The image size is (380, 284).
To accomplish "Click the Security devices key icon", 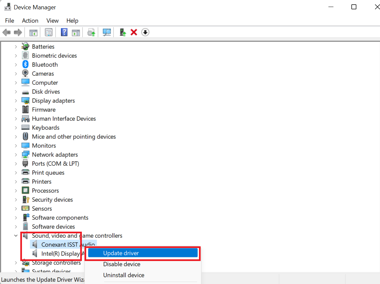I will (26, 199).
